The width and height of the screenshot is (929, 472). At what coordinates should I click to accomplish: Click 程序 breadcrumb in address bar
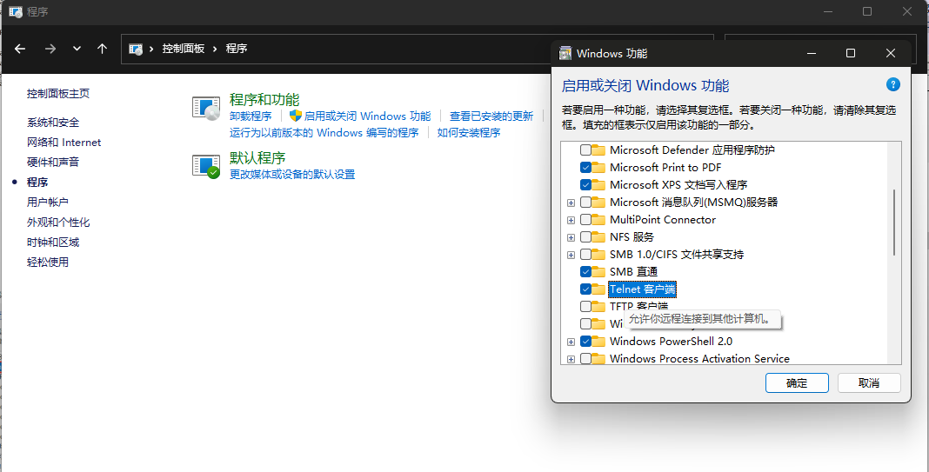click(237, 49)
